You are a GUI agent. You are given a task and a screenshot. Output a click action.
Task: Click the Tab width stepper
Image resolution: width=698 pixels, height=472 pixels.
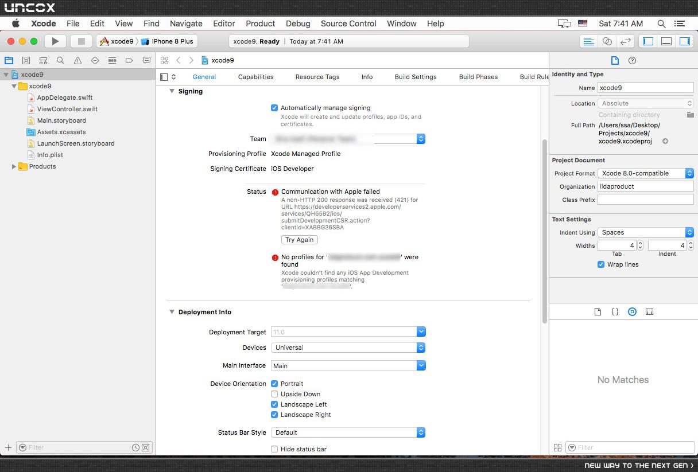pyautogui.click(x=641, y=245)
